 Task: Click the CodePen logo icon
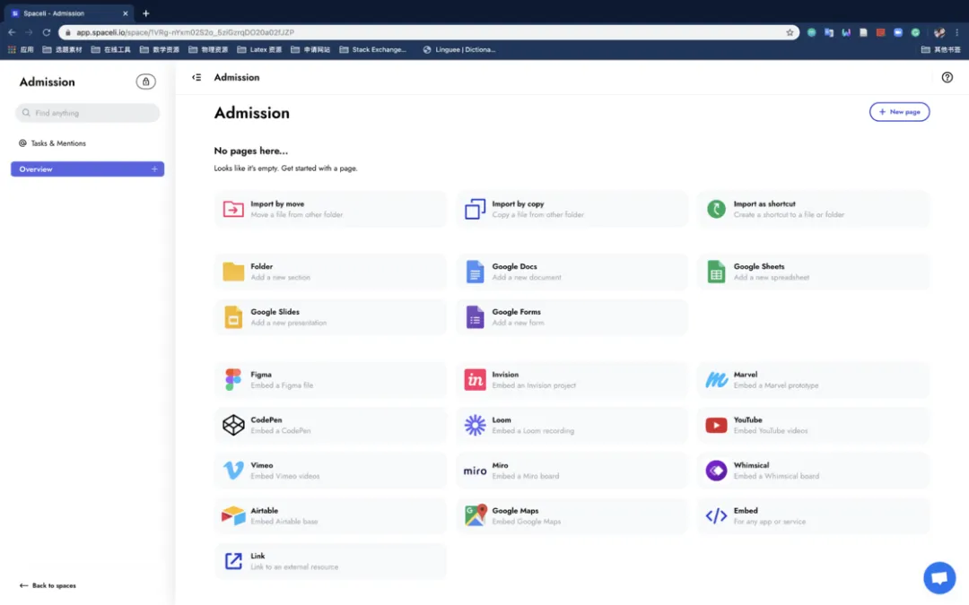[233, 425]
